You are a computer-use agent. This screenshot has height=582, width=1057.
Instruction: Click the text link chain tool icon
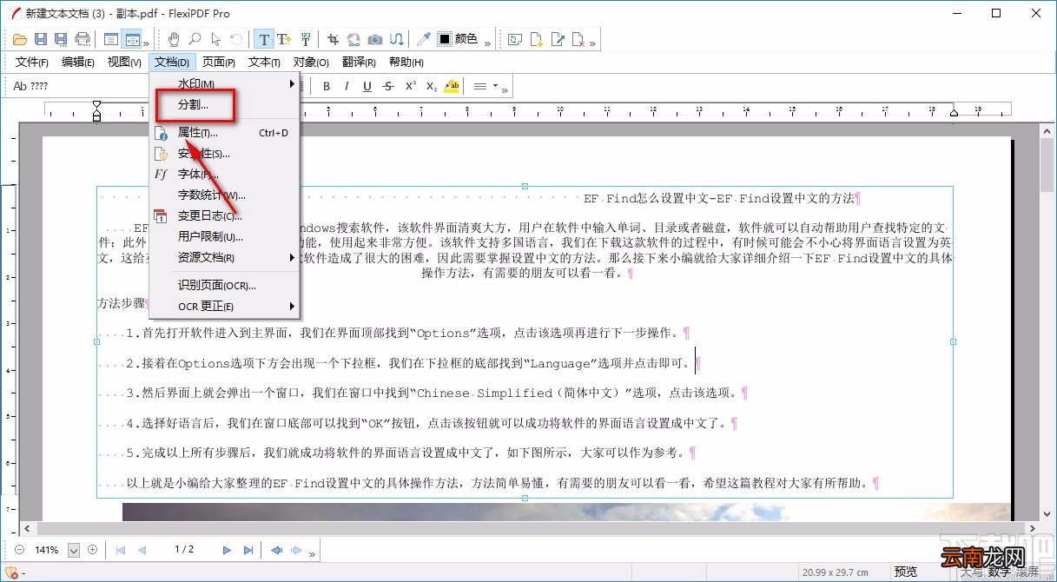(397, 39)
